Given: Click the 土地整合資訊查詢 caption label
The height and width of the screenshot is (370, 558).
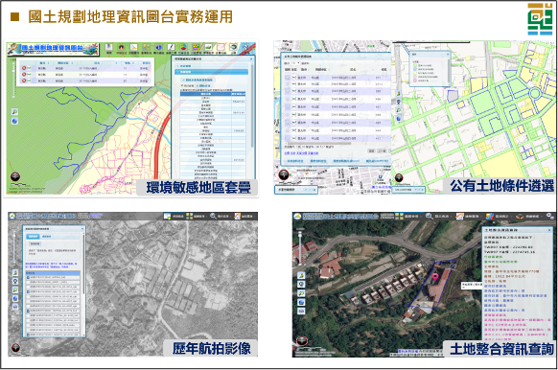Looking at the screenshot, I should tap(501, 349).
